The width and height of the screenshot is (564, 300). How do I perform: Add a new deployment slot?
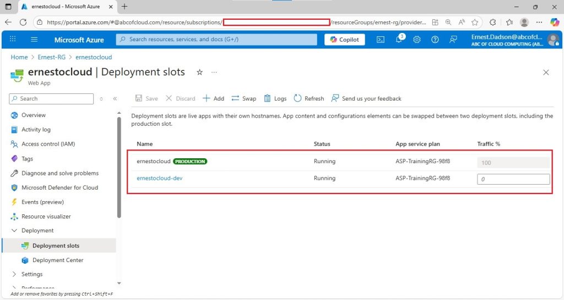point(213,98)
